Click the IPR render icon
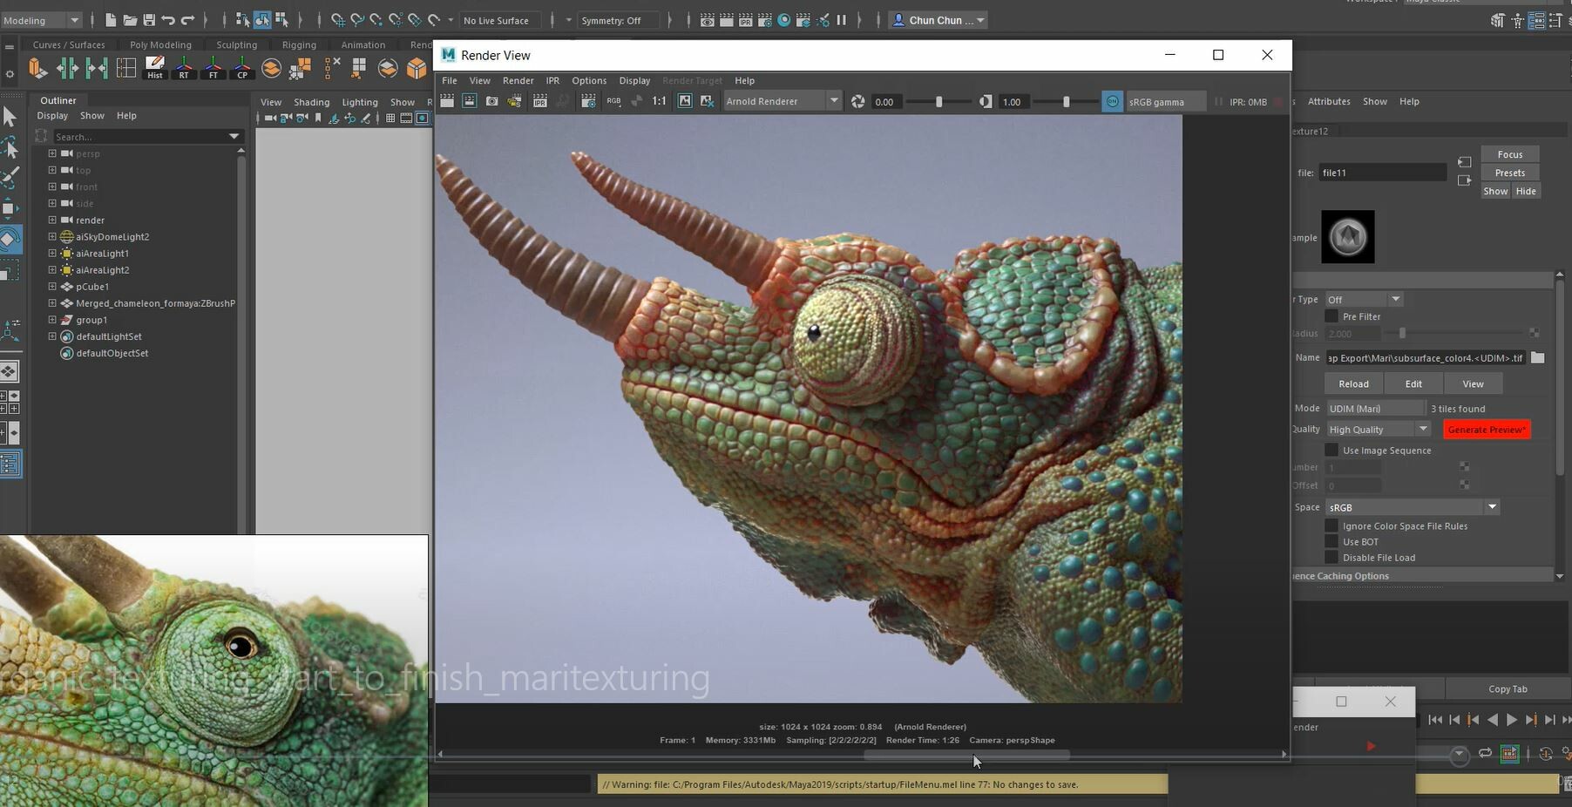The width and height of the screenshot is (1572, 807). [539, 101]
